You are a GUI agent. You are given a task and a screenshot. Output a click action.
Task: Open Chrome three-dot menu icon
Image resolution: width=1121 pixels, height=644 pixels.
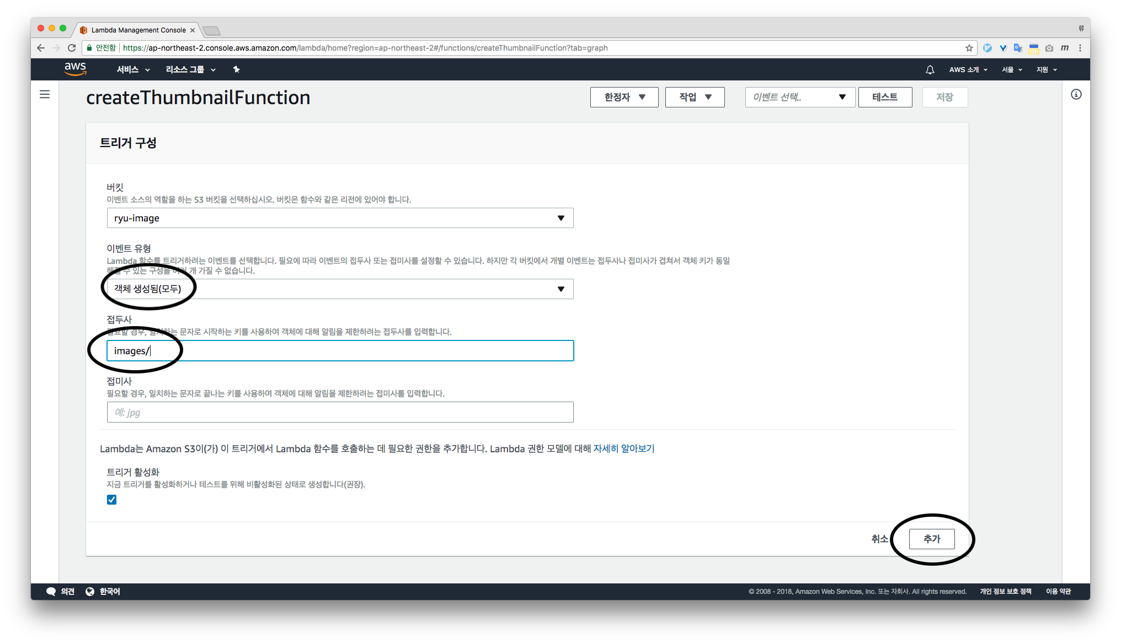click(x=1080, y=48)
